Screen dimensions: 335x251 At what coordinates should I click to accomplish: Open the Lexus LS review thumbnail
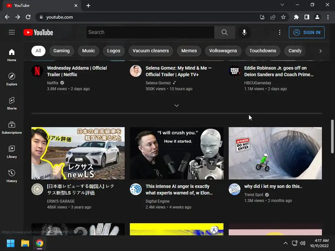[78, 153]
